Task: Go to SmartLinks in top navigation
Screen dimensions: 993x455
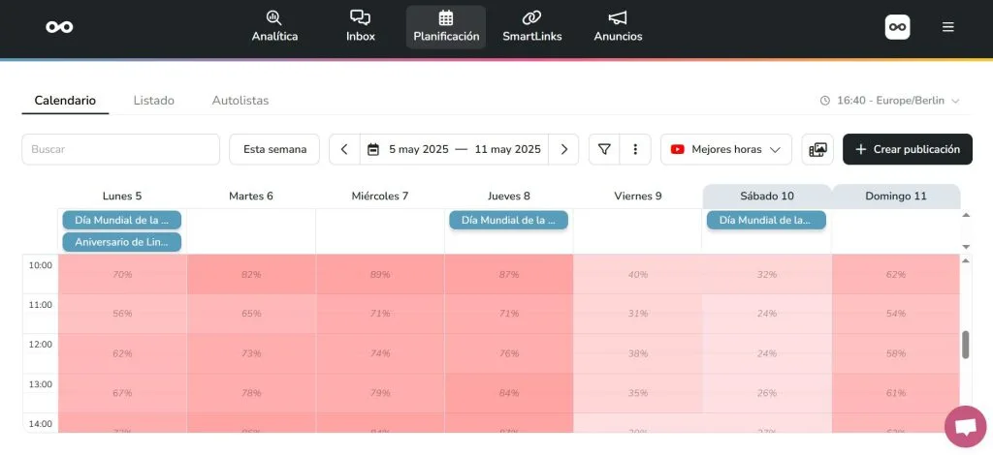Action: tap(530, 26)
